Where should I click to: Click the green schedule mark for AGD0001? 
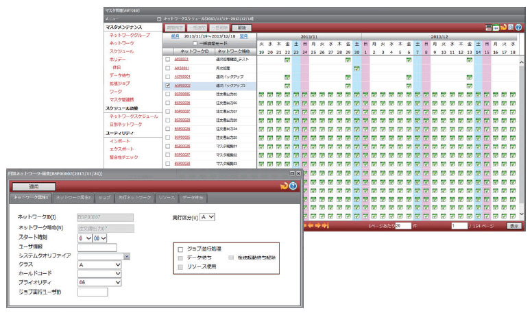tap(287, 60)
